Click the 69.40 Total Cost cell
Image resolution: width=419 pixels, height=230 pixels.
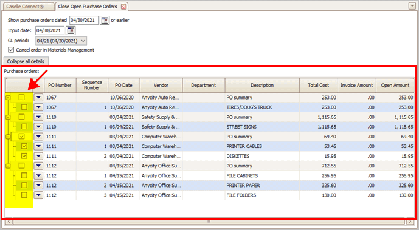point(319,137)
